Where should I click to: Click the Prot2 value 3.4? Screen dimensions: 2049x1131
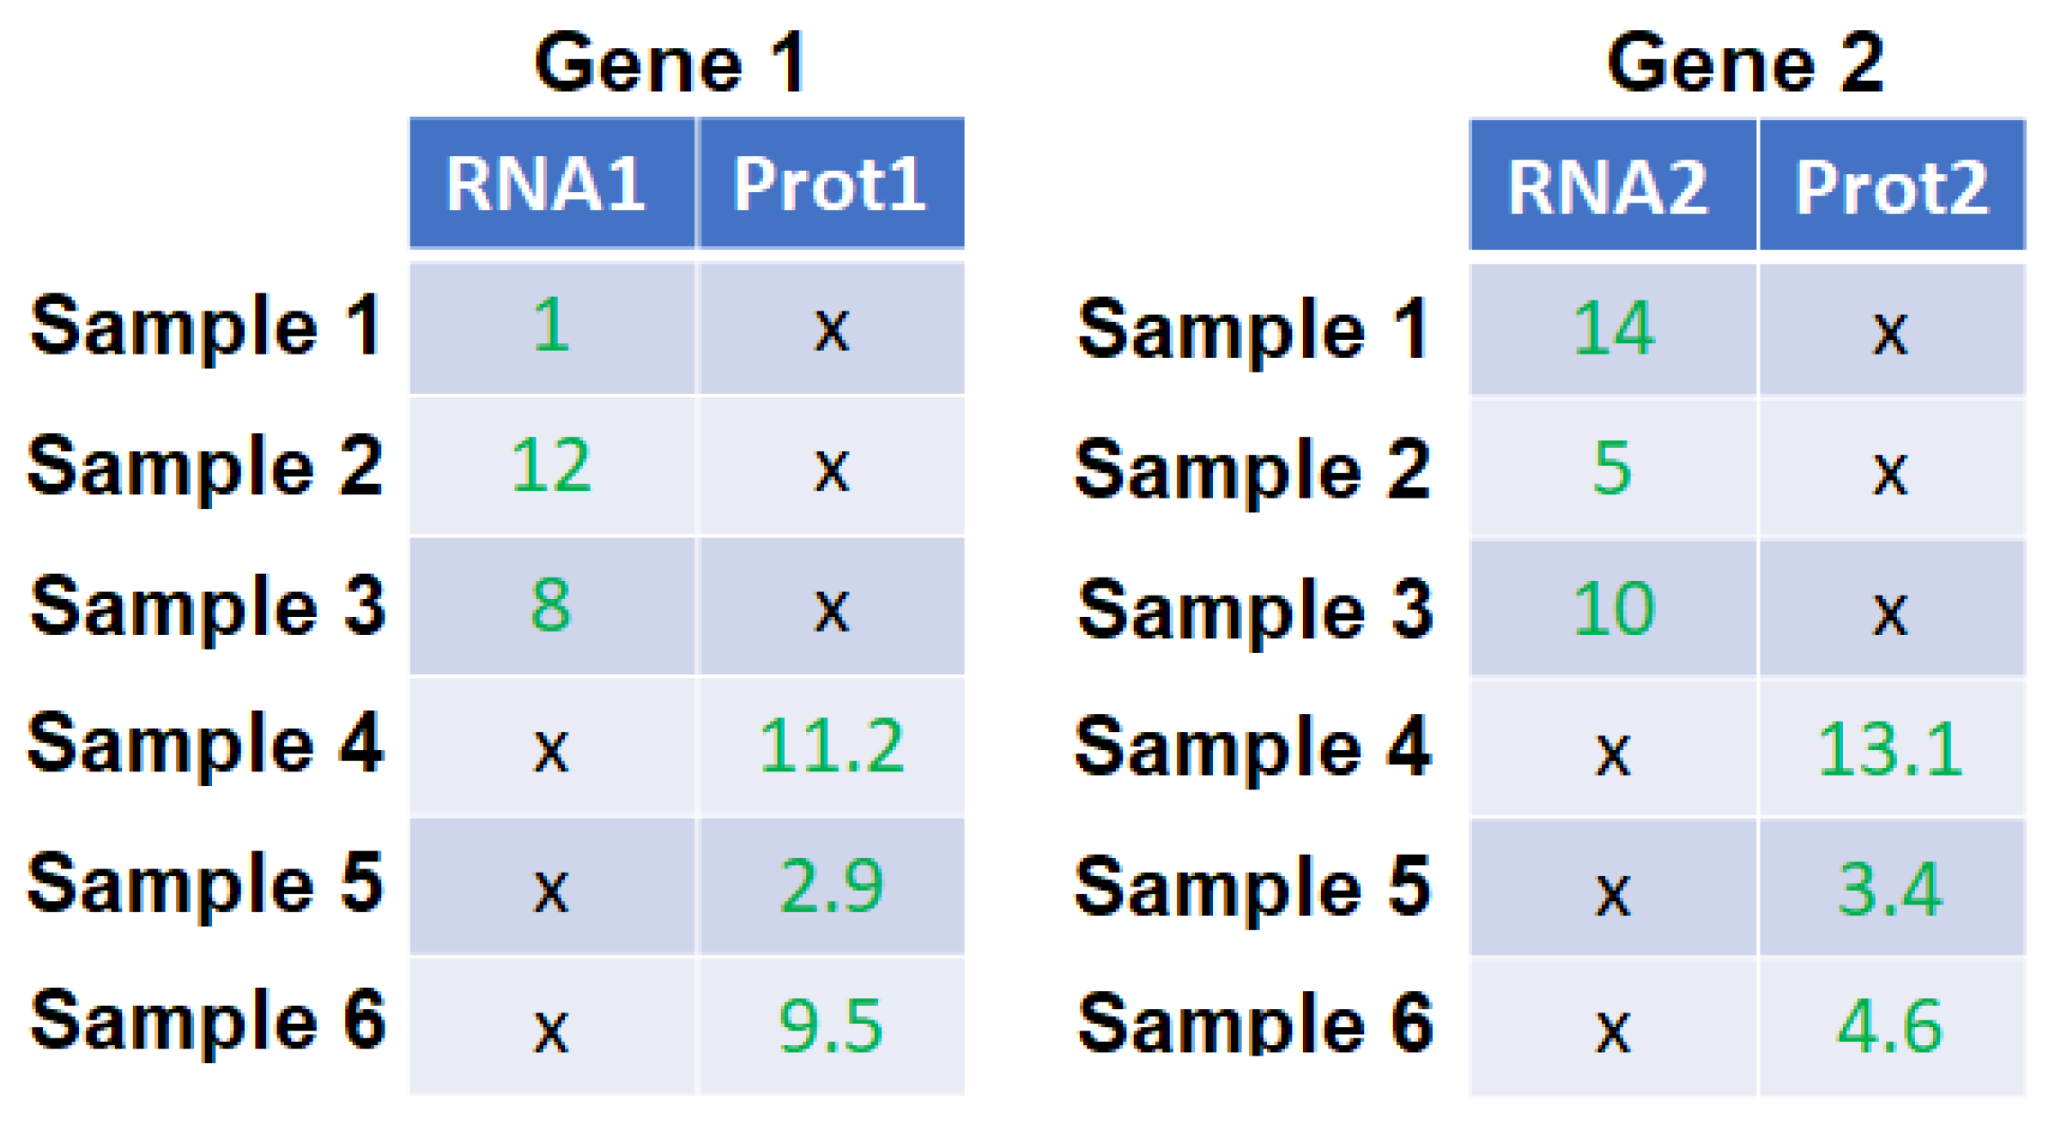pos(1890,889)
